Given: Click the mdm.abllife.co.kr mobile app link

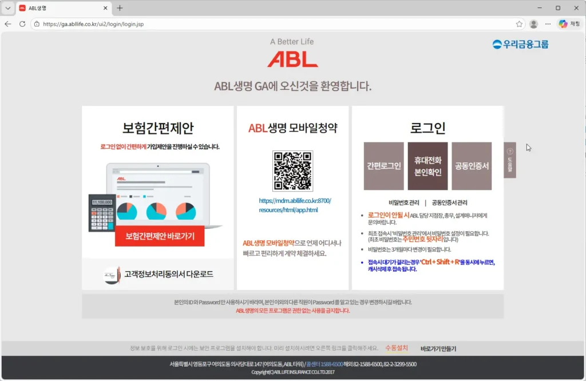Looking at the screenshot, I should tap(293, 204).
